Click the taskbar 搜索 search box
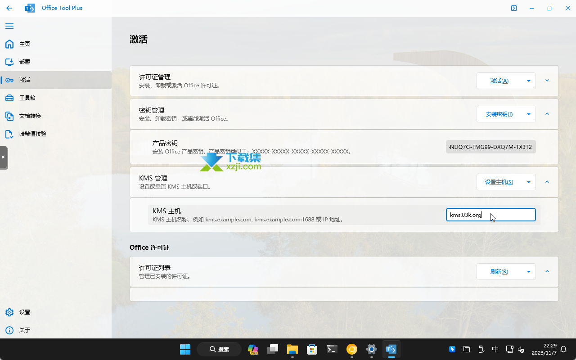The height and width of the screenshot is (360, 576). [x=219, y=349]
